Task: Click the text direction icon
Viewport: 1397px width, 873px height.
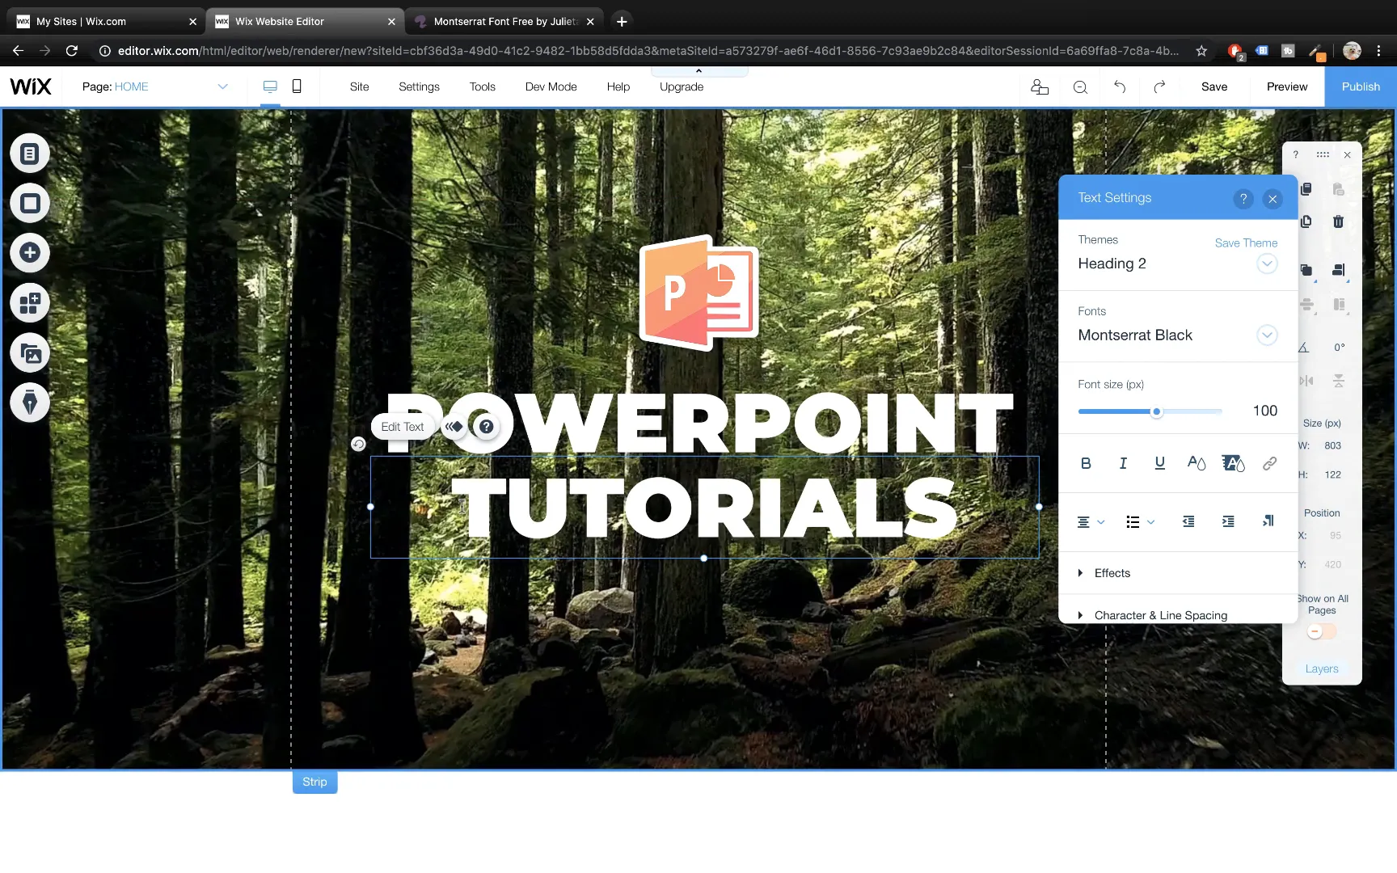Action: 1268,521
